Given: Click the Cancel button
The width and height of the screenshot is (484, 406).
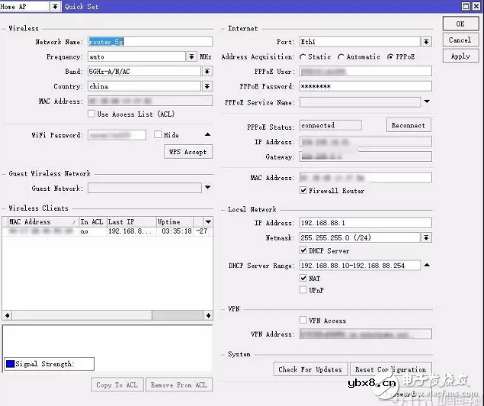Looking at the screenshot, I should [460, 40].
